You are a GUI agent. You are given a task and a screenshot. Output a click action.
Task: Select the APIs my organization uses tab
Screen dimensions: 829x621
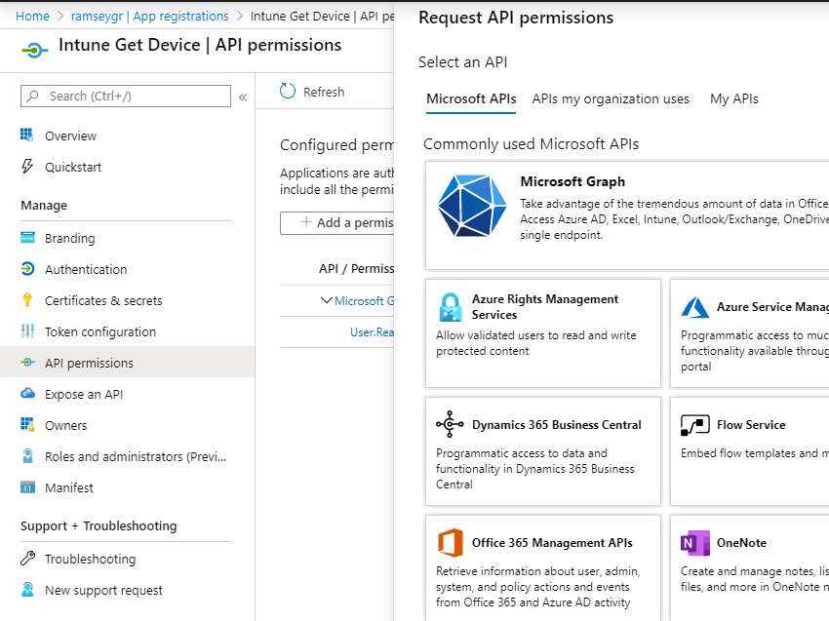pyautogui.click(x=610, y=98)
